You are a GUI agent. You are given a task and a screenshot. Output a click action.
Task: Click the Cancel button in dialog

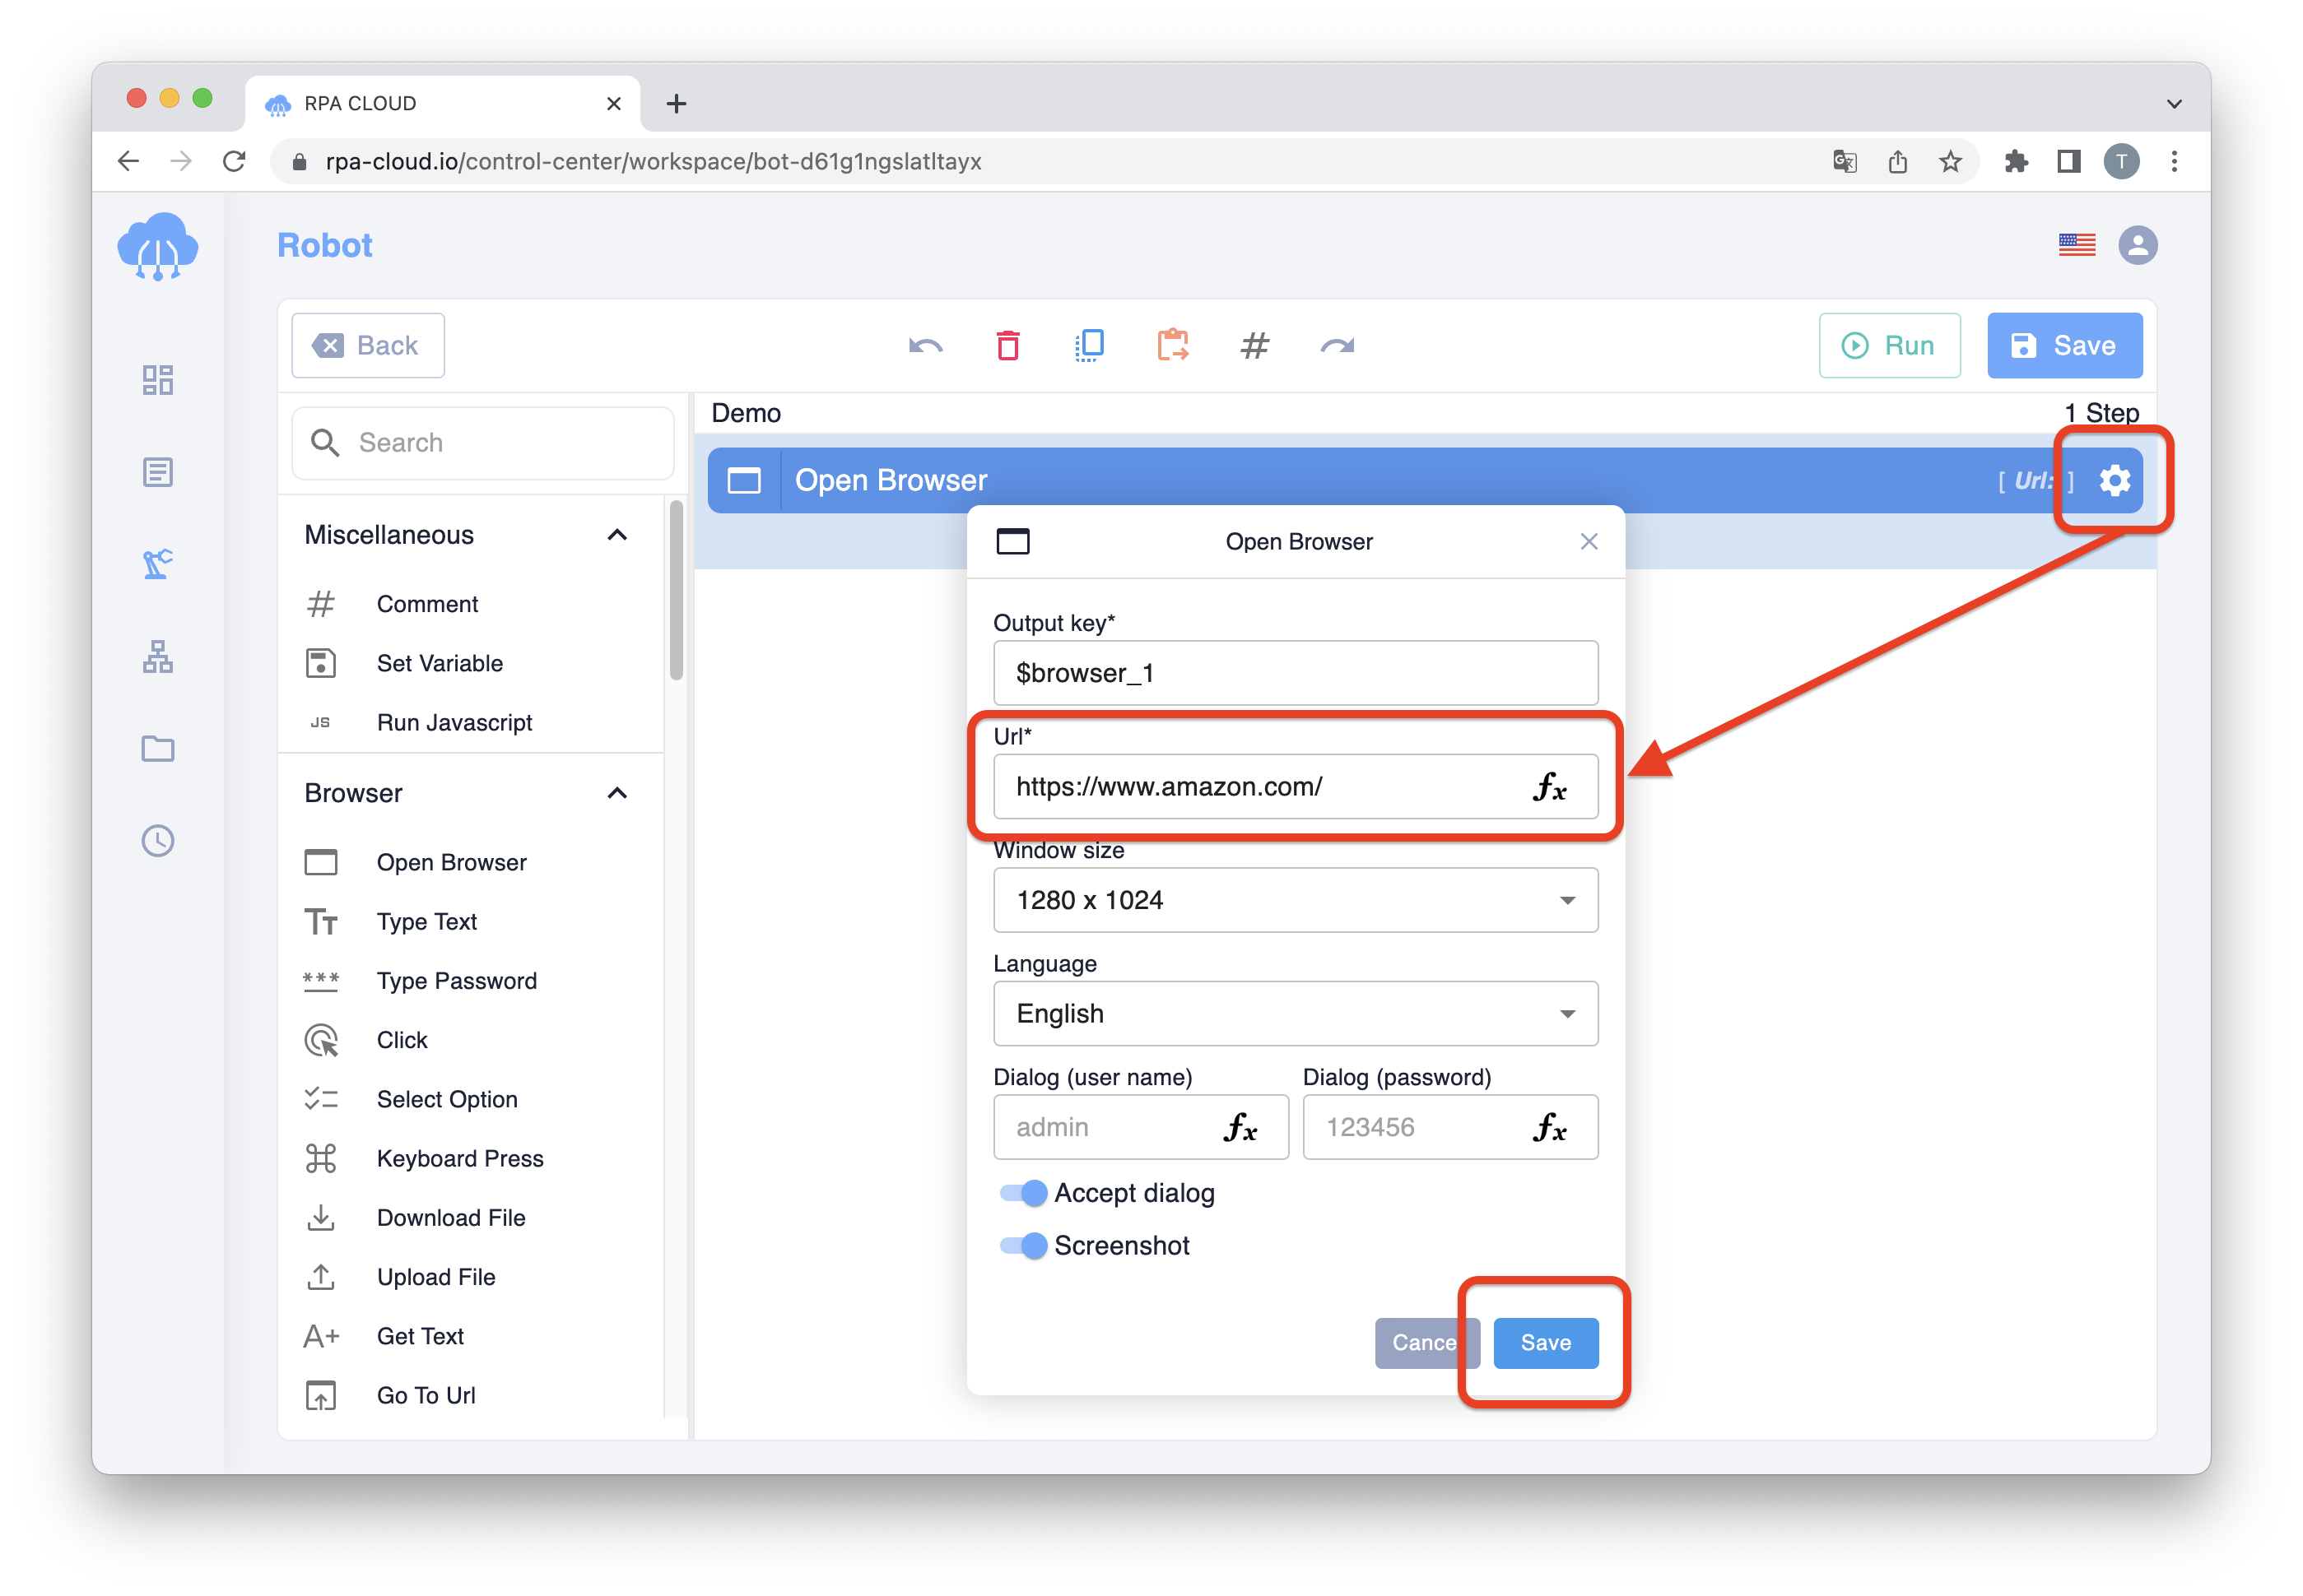1423,1343
